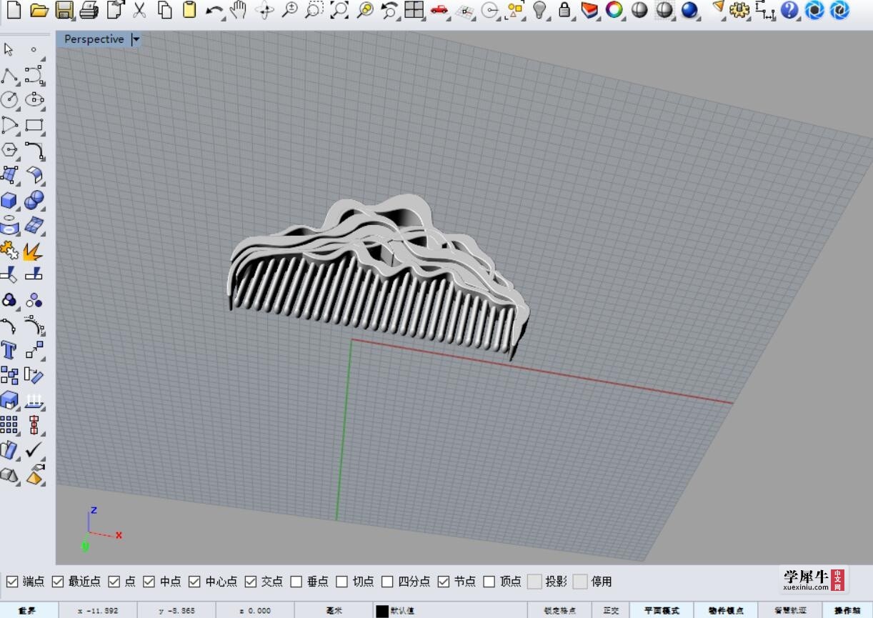This screenshot has width=873, height=618.
Task: Save the model with the floppy icon
Action: point(64,10)
